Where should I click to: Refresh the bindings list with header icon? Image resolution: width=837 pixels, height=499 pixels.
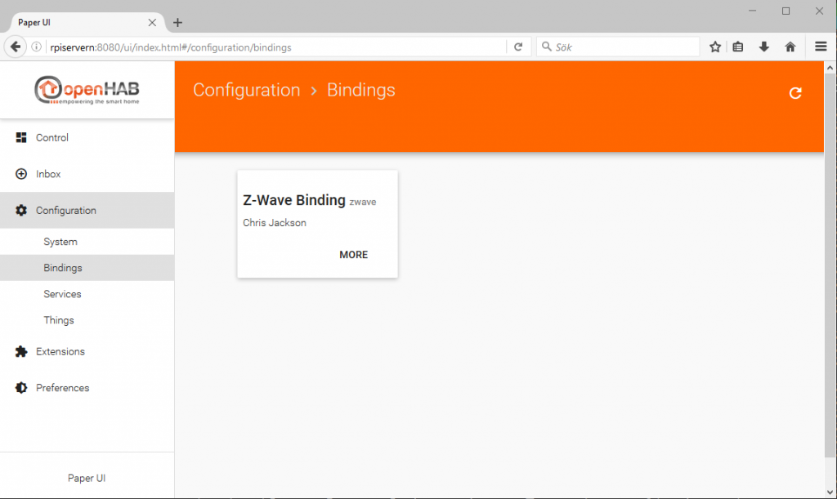point(795,93)
